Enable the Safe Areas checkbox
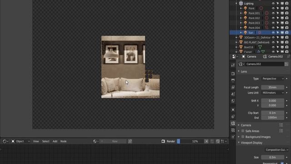 243,131
